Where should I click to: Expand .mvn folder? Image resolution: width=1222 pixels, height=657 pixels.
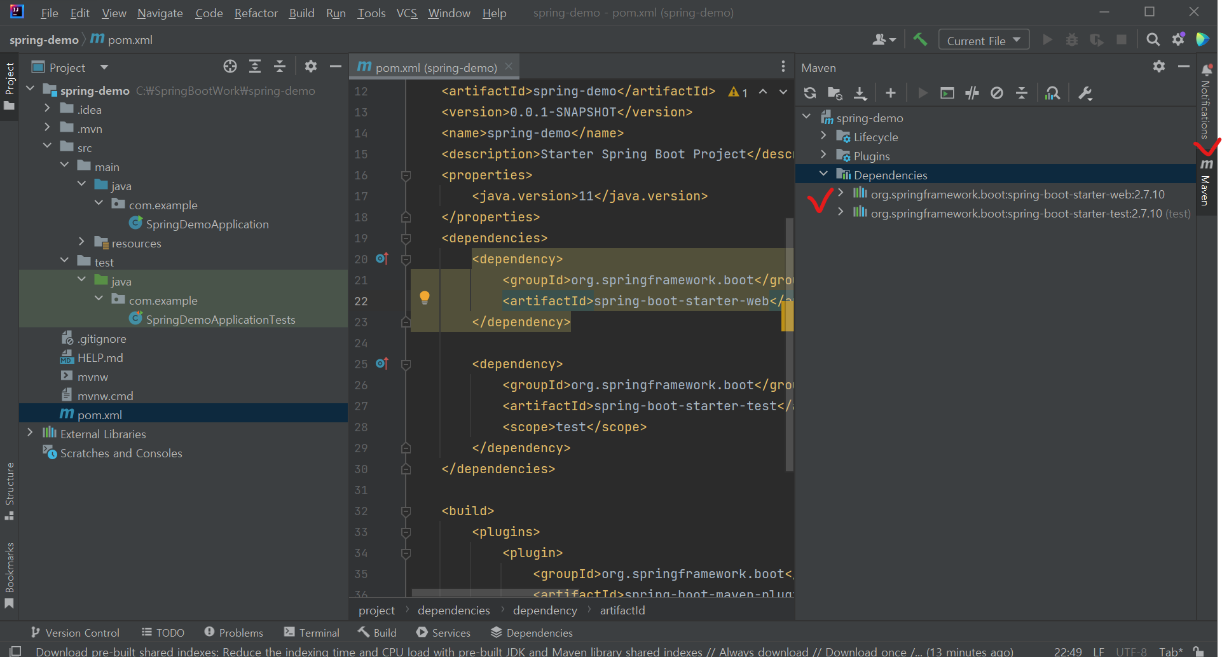[x=47, y=127]
